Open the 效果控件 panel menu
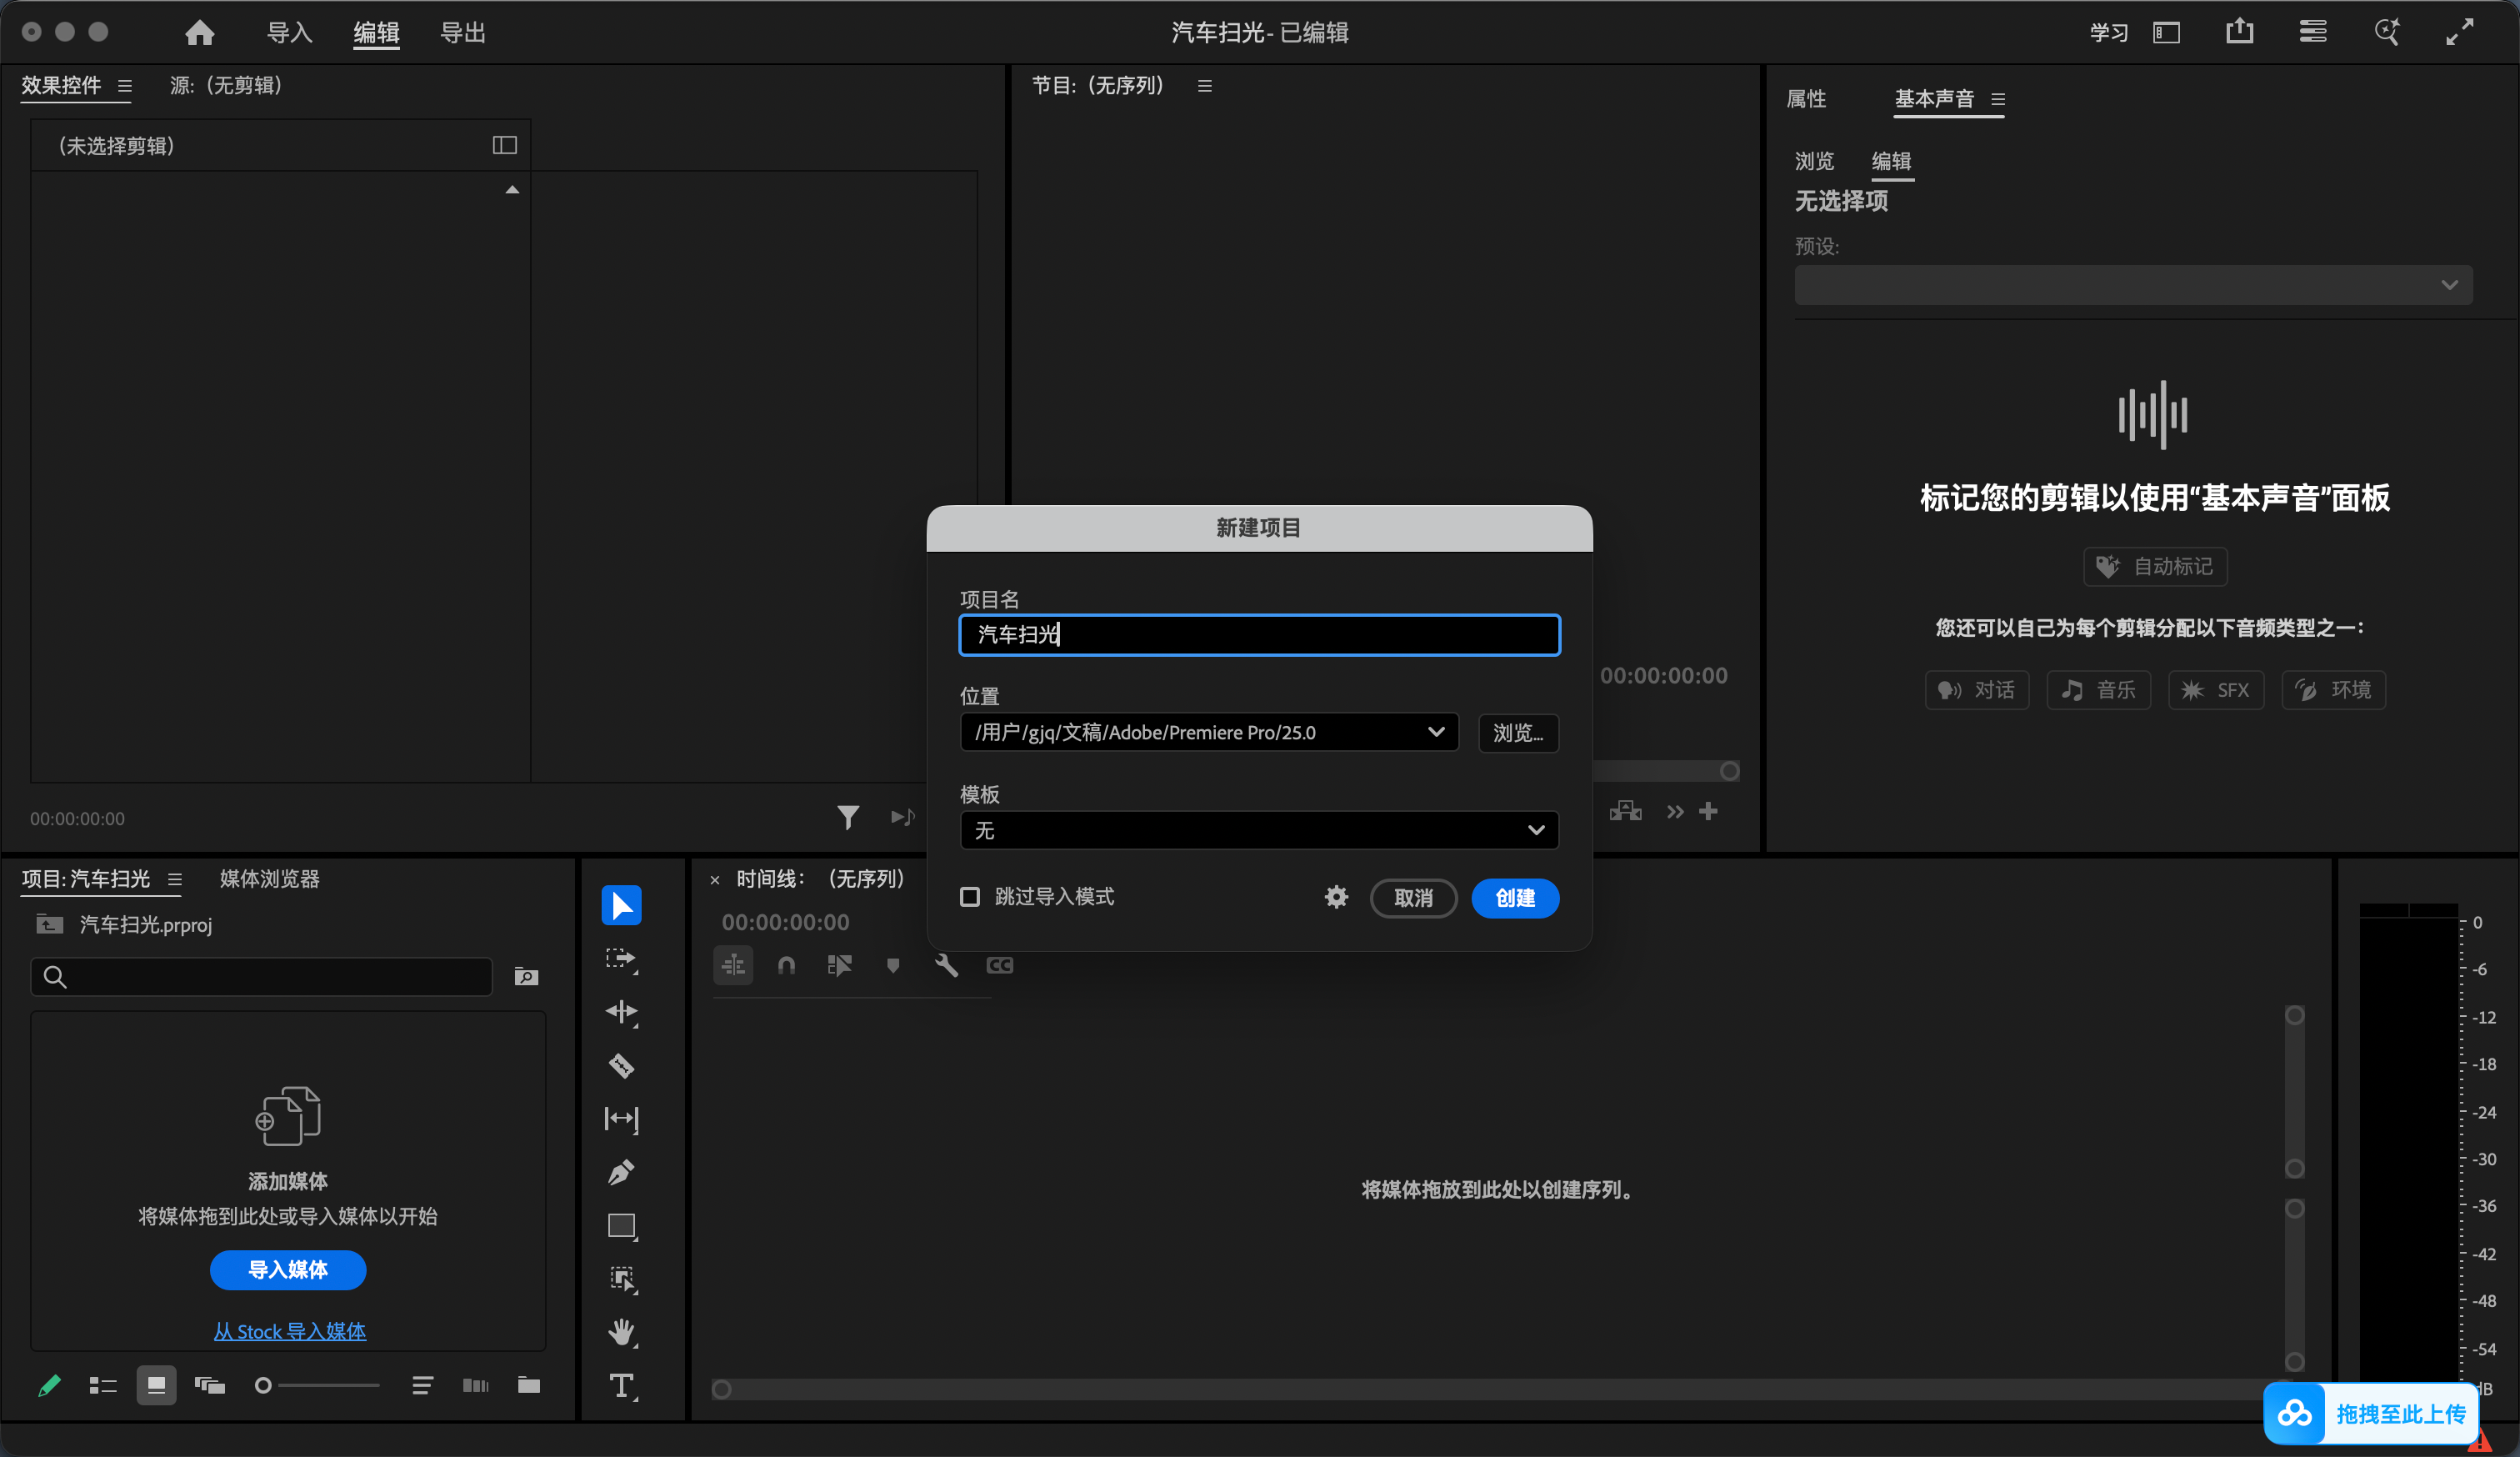The width and height of the screenshot is (2520, 1457). coord(125,86)
